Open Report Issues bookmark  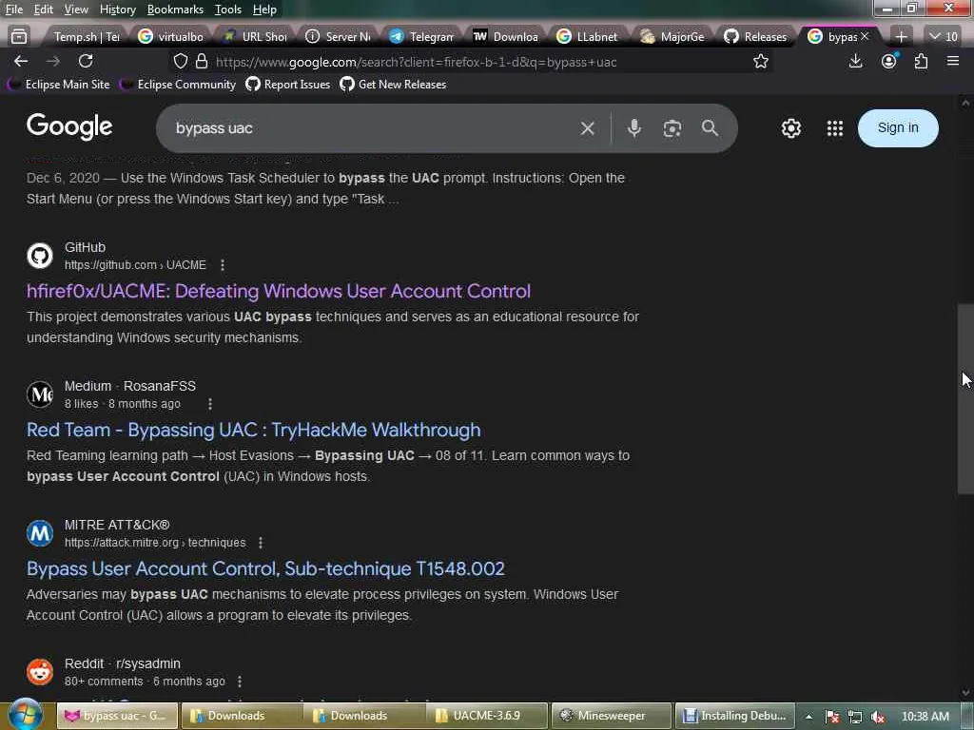pyautogui.click(x=288, y=85)
